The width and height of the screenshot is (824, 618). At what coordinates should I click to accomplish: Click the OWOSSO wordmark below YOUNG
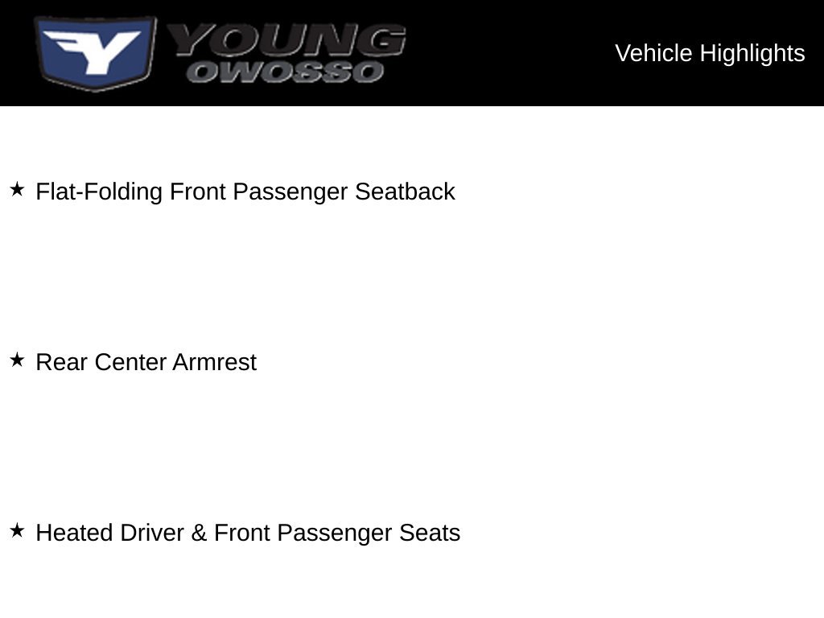click(x=286, y=72)
